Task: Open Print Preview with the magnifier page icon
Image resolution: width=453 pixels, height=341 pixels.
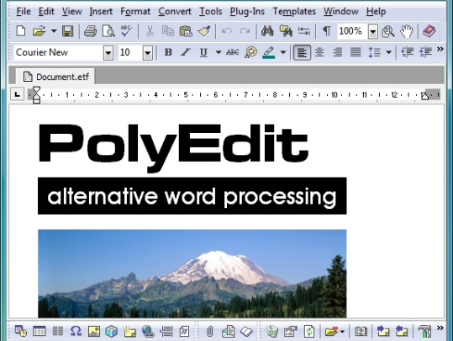Action: pos(108,31)
